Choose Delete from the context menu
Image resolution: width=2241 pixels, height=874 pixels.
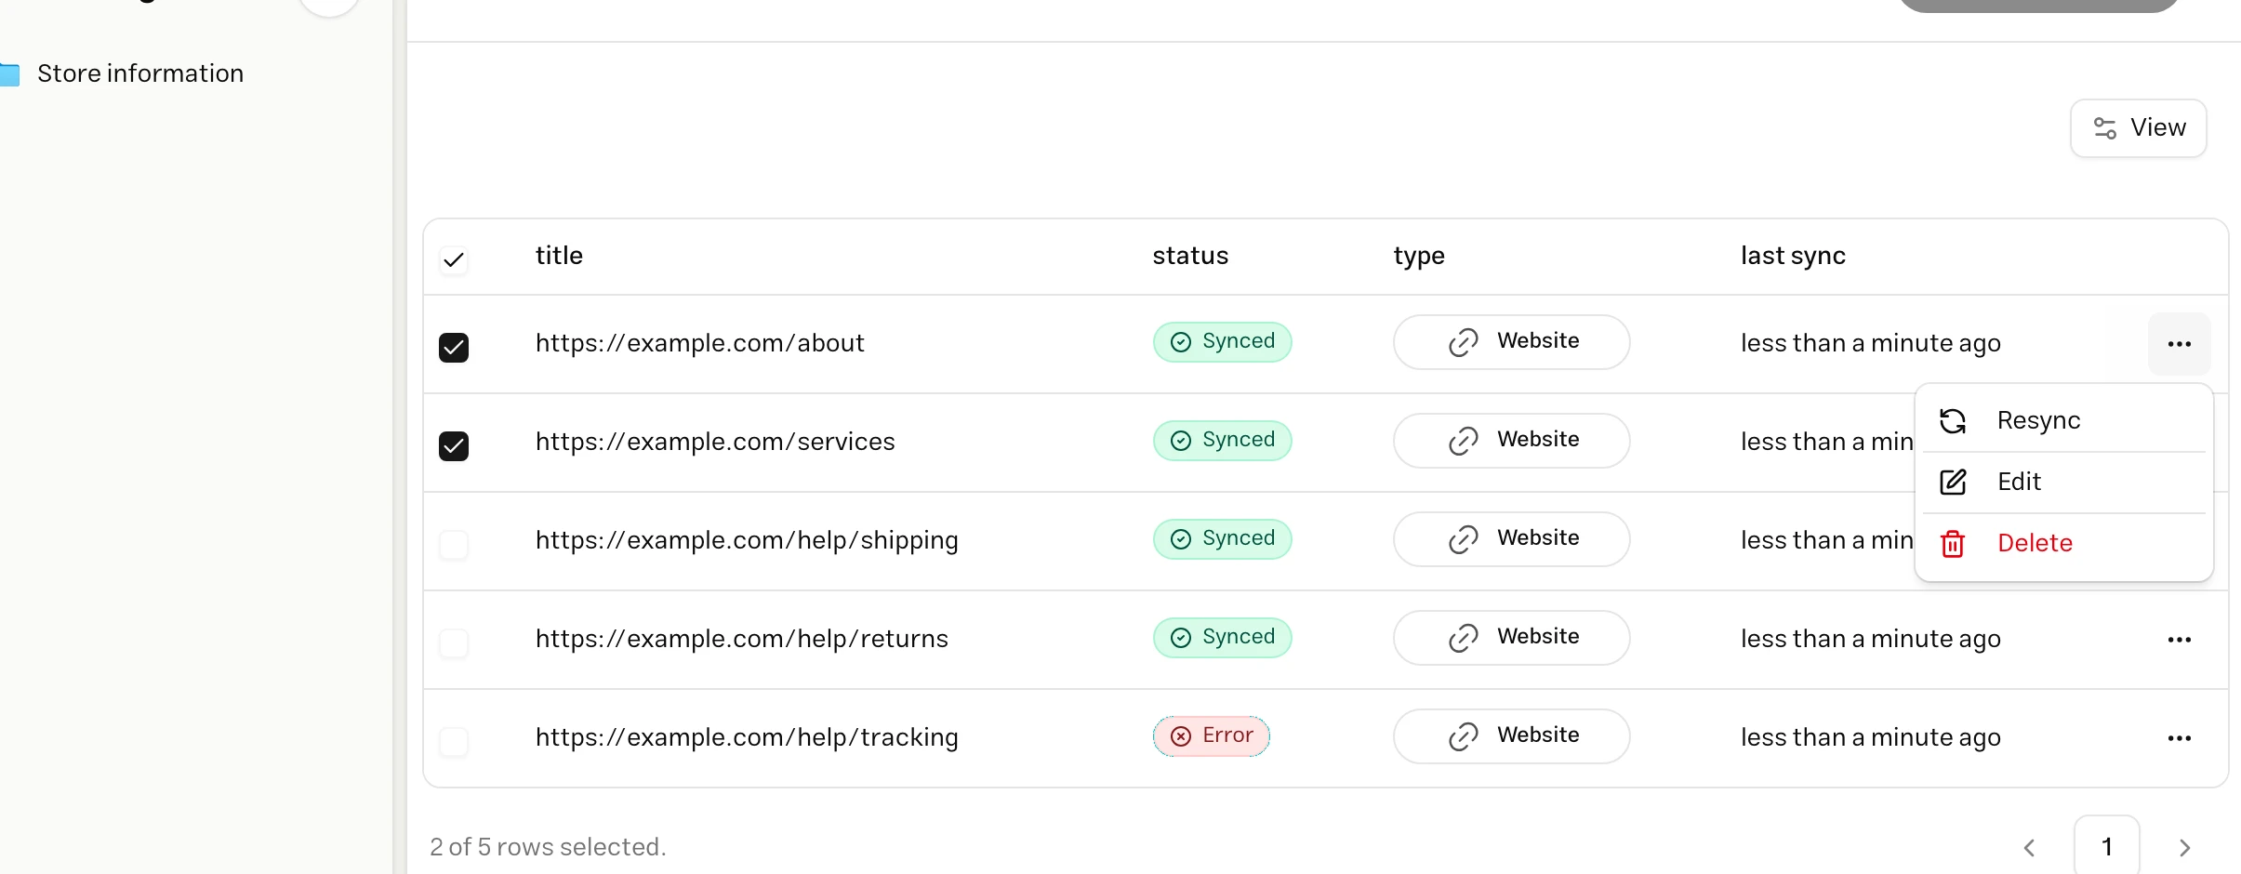2063,544
